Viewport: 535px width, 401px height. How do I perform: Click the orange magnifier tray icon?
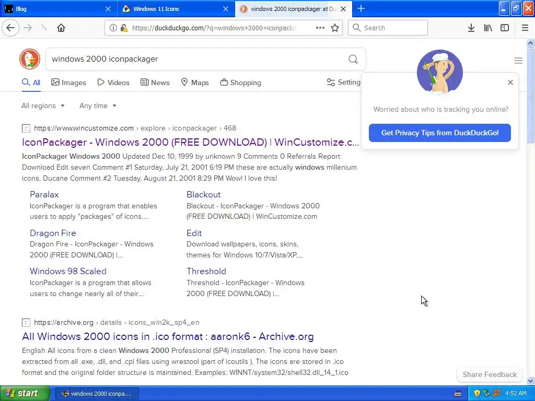click(x=496, y=393)
